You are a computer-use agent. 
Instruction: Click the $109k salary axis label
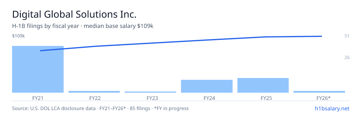(x=18, y=36)
